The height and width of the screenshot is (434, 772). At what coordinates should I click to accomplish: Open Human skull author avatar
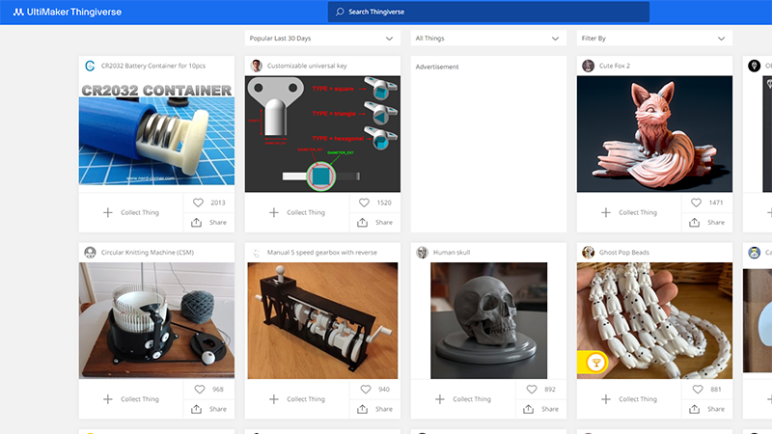pyautogui.click(x=422, y=253)
